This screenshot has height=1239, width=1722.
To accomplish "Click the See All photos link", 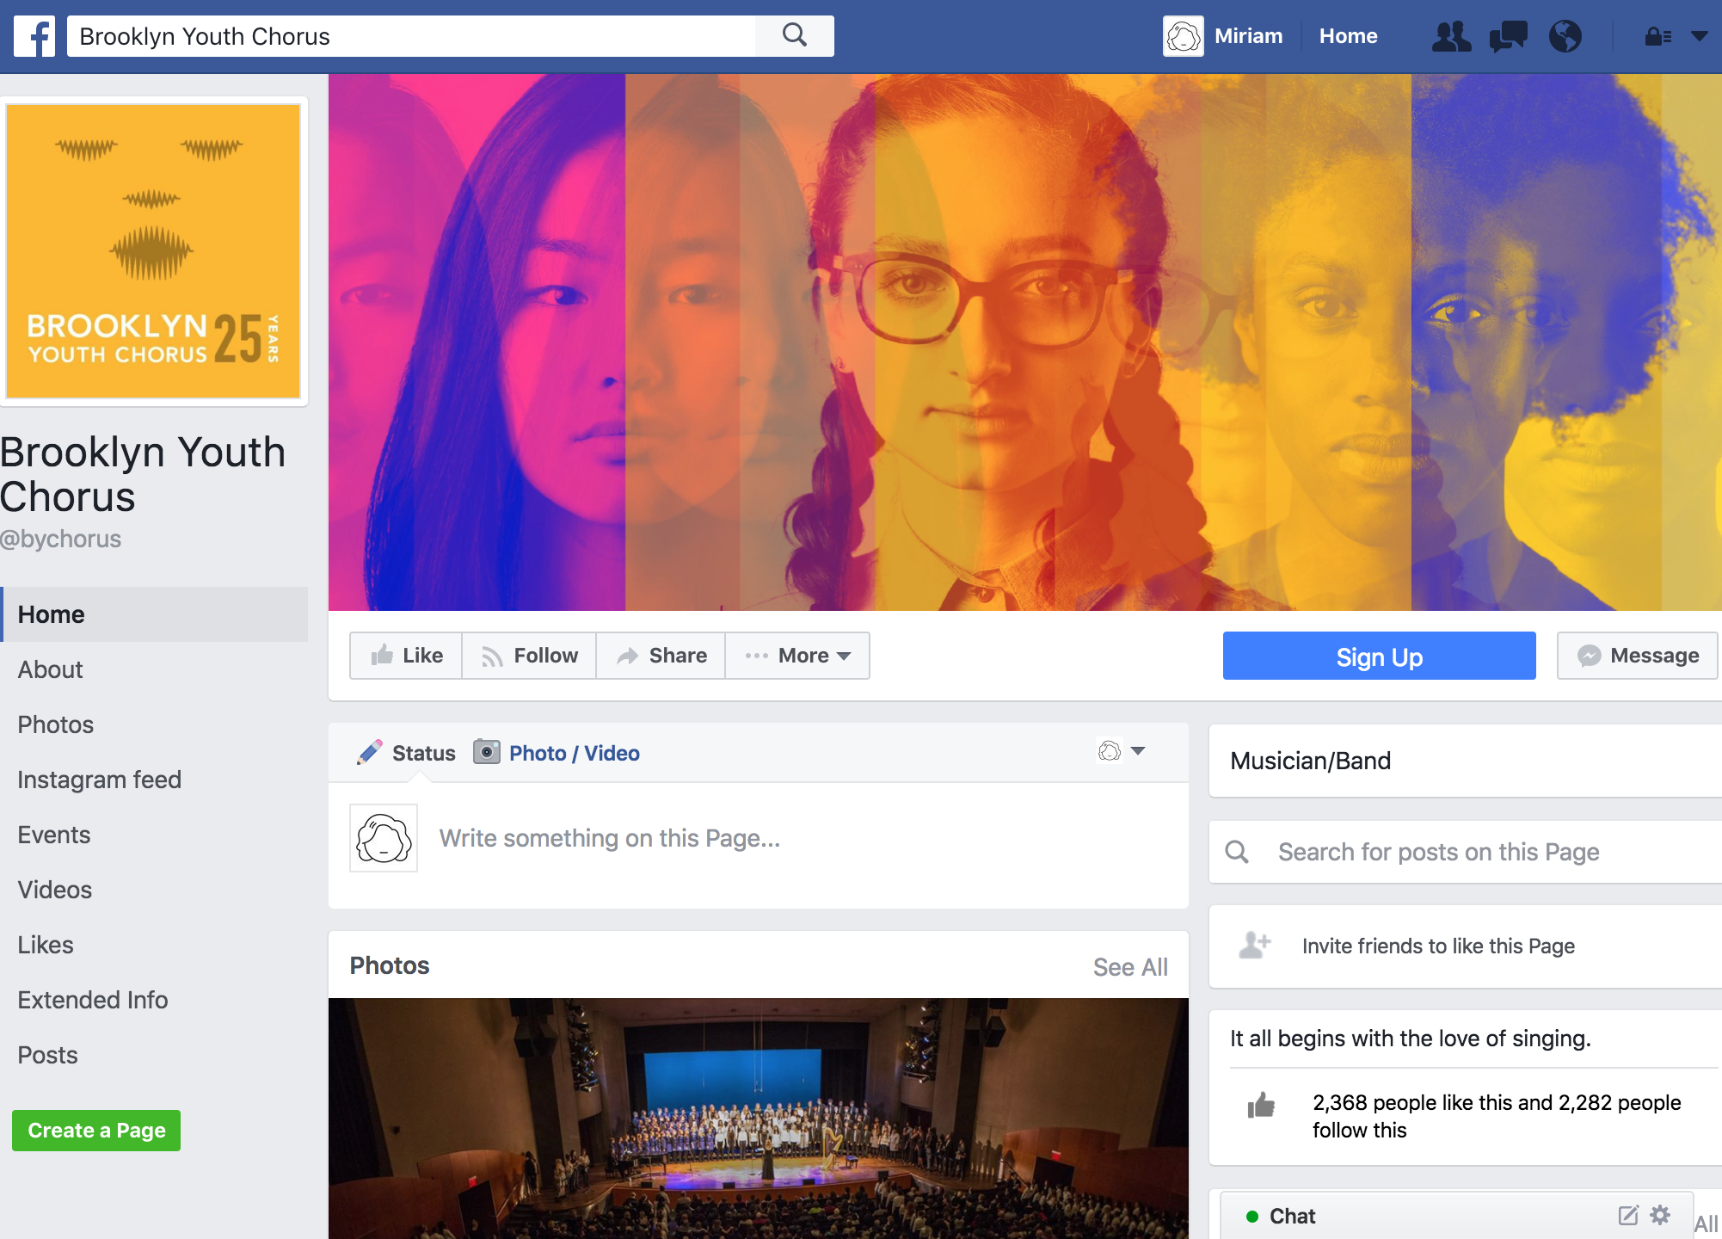I will point(1130,967).
